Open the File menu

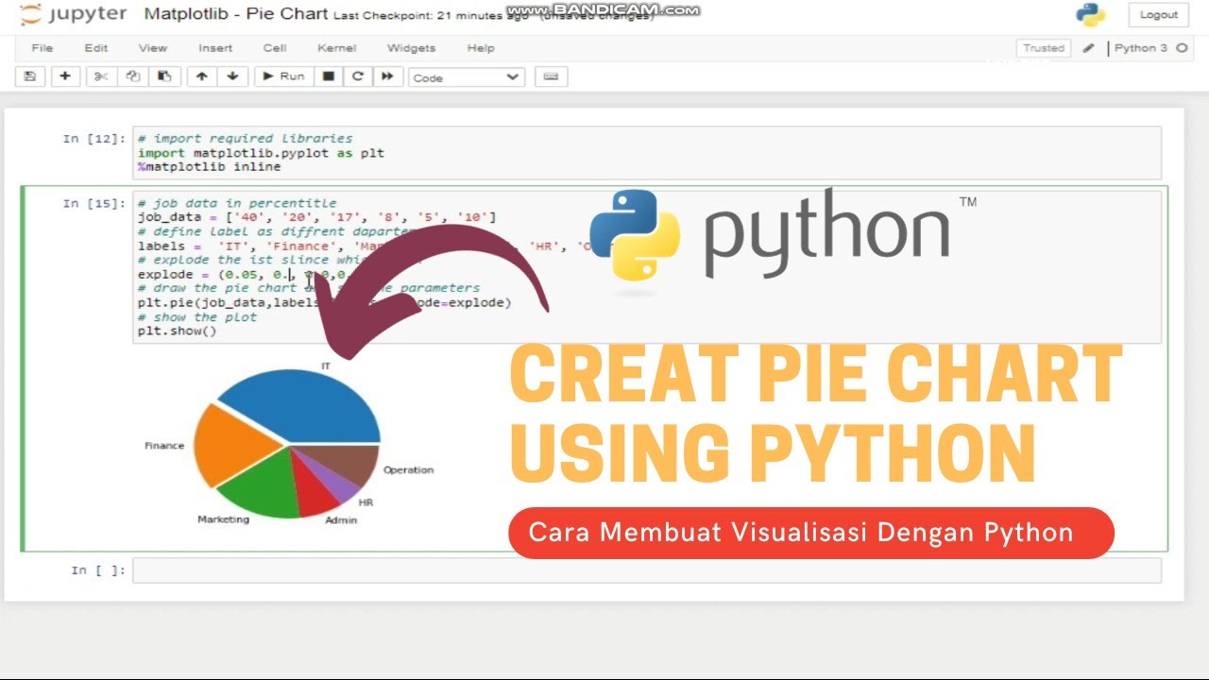[x=43, y=48]
